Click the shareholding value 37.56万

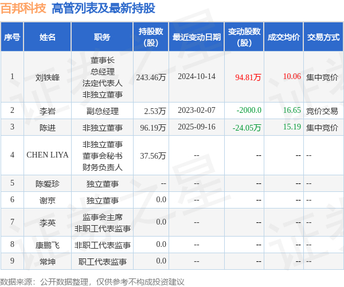pyautogui.click(x=153, y=156)
